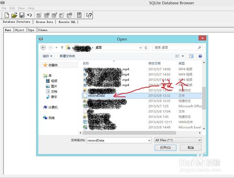
Task: Switch to the Browse Data tab
Action: point(45,22)
